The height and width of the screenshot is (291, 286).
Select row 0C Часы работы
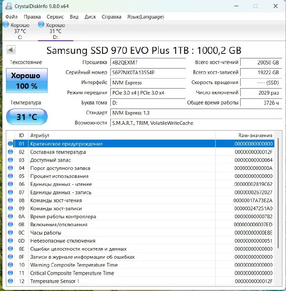(x=140, y=233)
